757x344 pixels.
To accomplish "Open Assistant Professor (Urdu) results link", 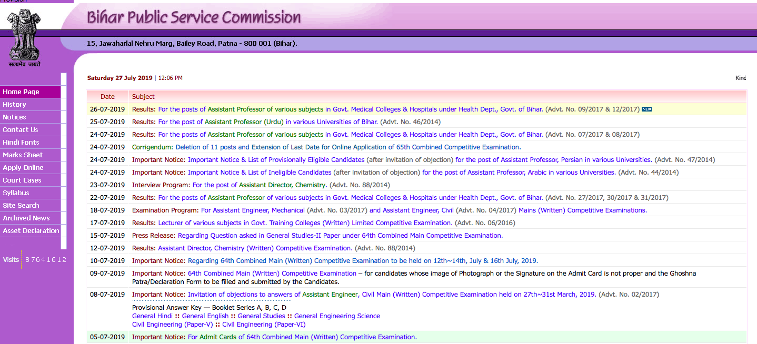I will pos(268,122).
